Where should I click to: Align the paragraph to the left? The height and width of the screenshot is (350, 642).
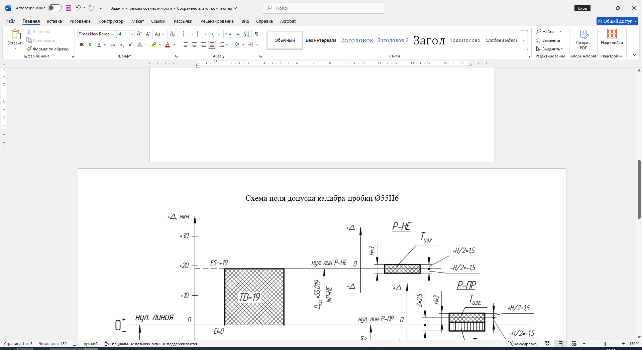tap(186, 45)
